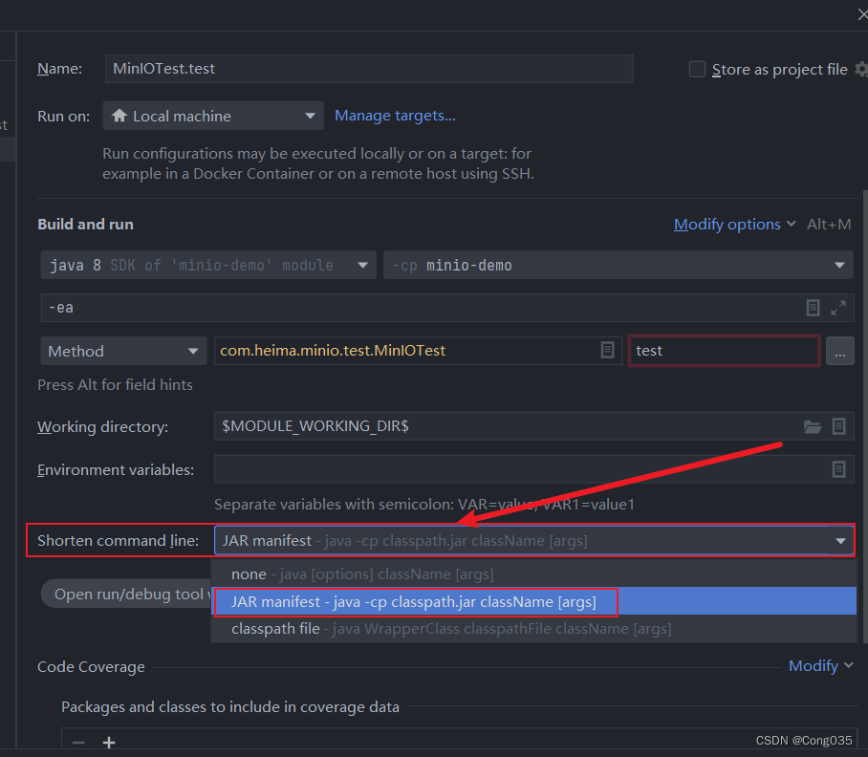Click the Manage targets link
868x757 pixels.
pyautogui.click(x=395, y=115)
